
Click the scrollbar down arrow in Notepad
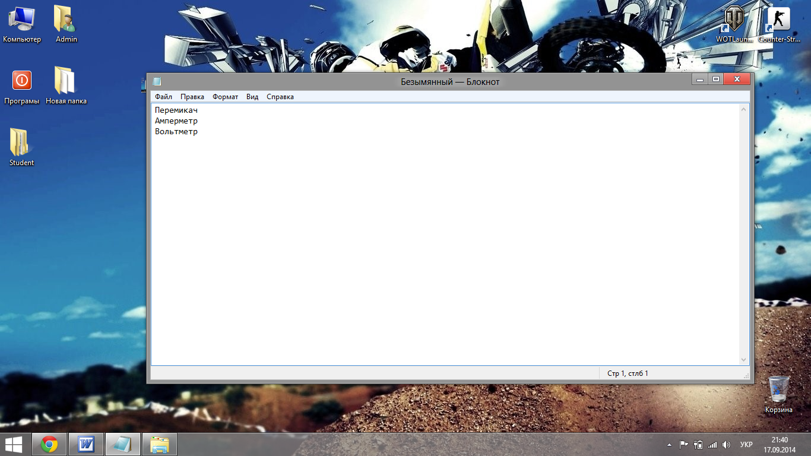coord(744,360)
